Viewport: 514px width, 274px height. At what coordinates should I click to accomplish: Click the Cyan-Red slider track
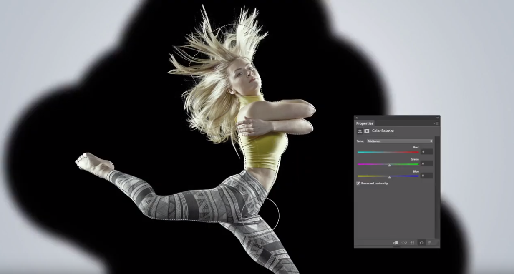click(x=388, y=152)
